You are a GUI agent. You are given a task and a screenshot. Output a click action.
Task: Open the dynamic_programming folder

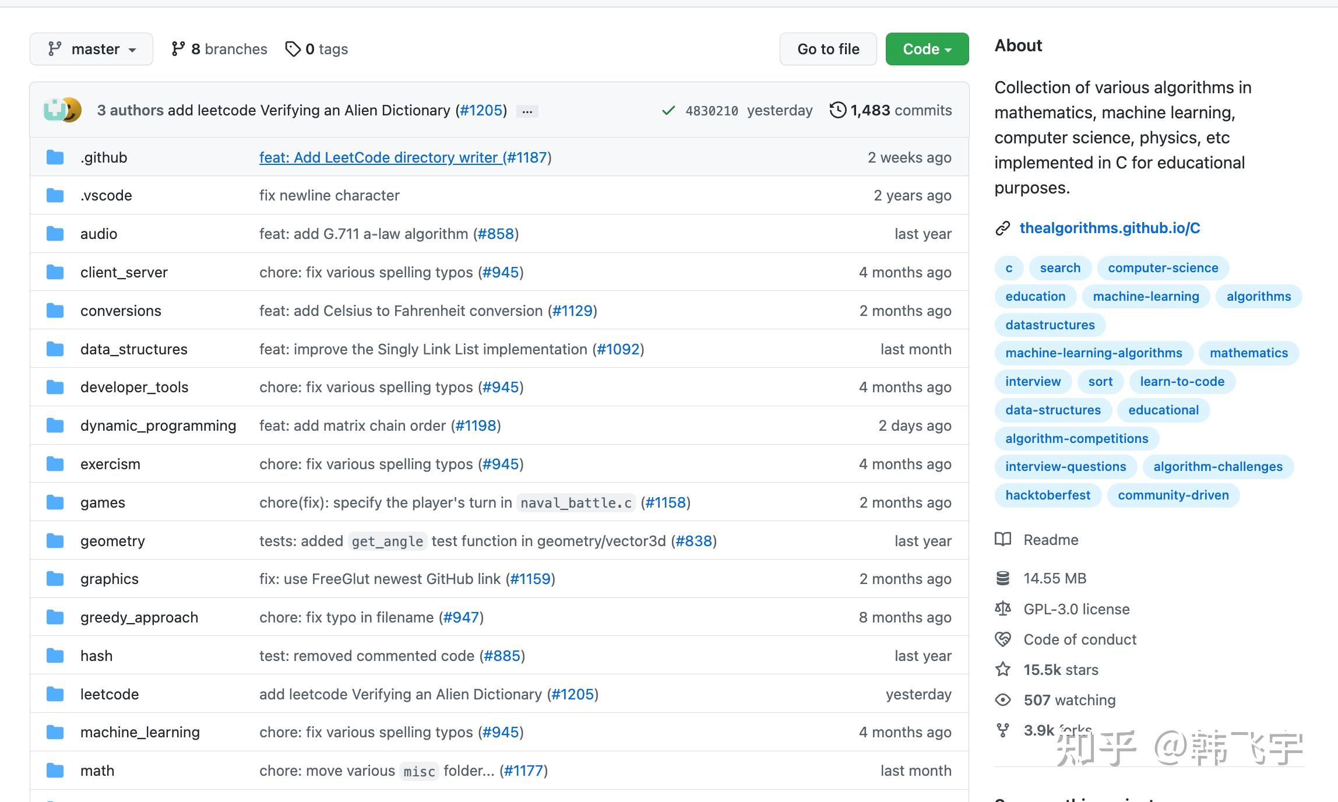coord(158,425)
